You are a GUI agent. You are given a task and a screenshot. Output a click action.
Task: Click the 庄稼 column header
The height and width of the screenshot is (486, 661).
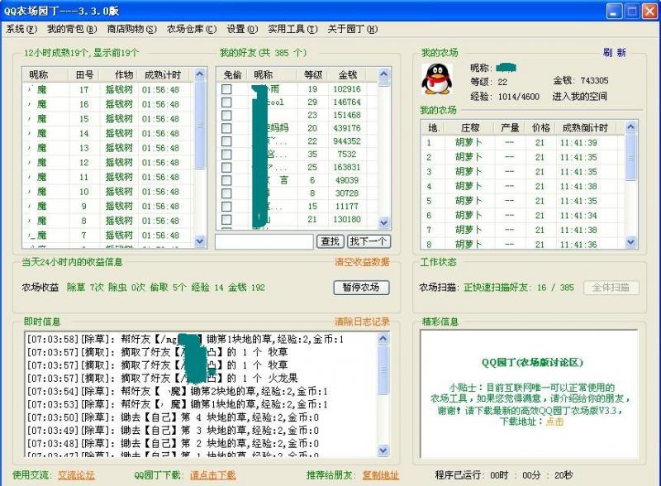click(470, 127)
